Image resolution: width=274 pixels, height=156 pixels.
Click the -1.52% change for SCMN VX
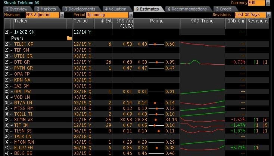point(238,120)
